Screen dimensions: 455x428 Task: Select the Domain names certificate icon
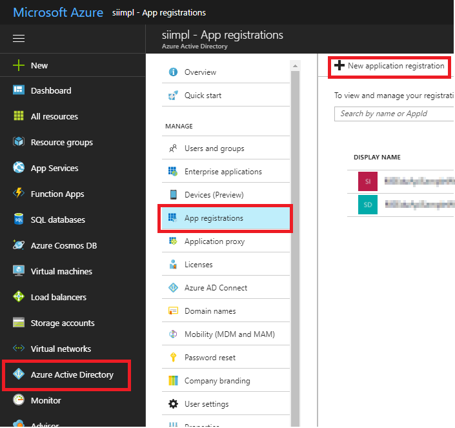click(x=173, y=311)
